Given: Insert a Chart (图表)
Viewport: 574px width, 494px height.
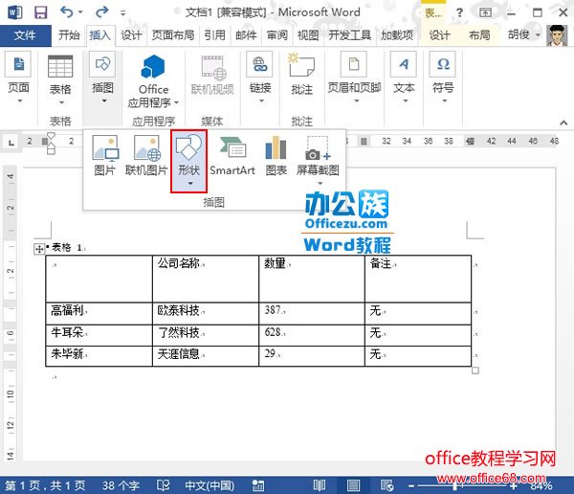Looking at the screenshot, I should click(276, 155).
